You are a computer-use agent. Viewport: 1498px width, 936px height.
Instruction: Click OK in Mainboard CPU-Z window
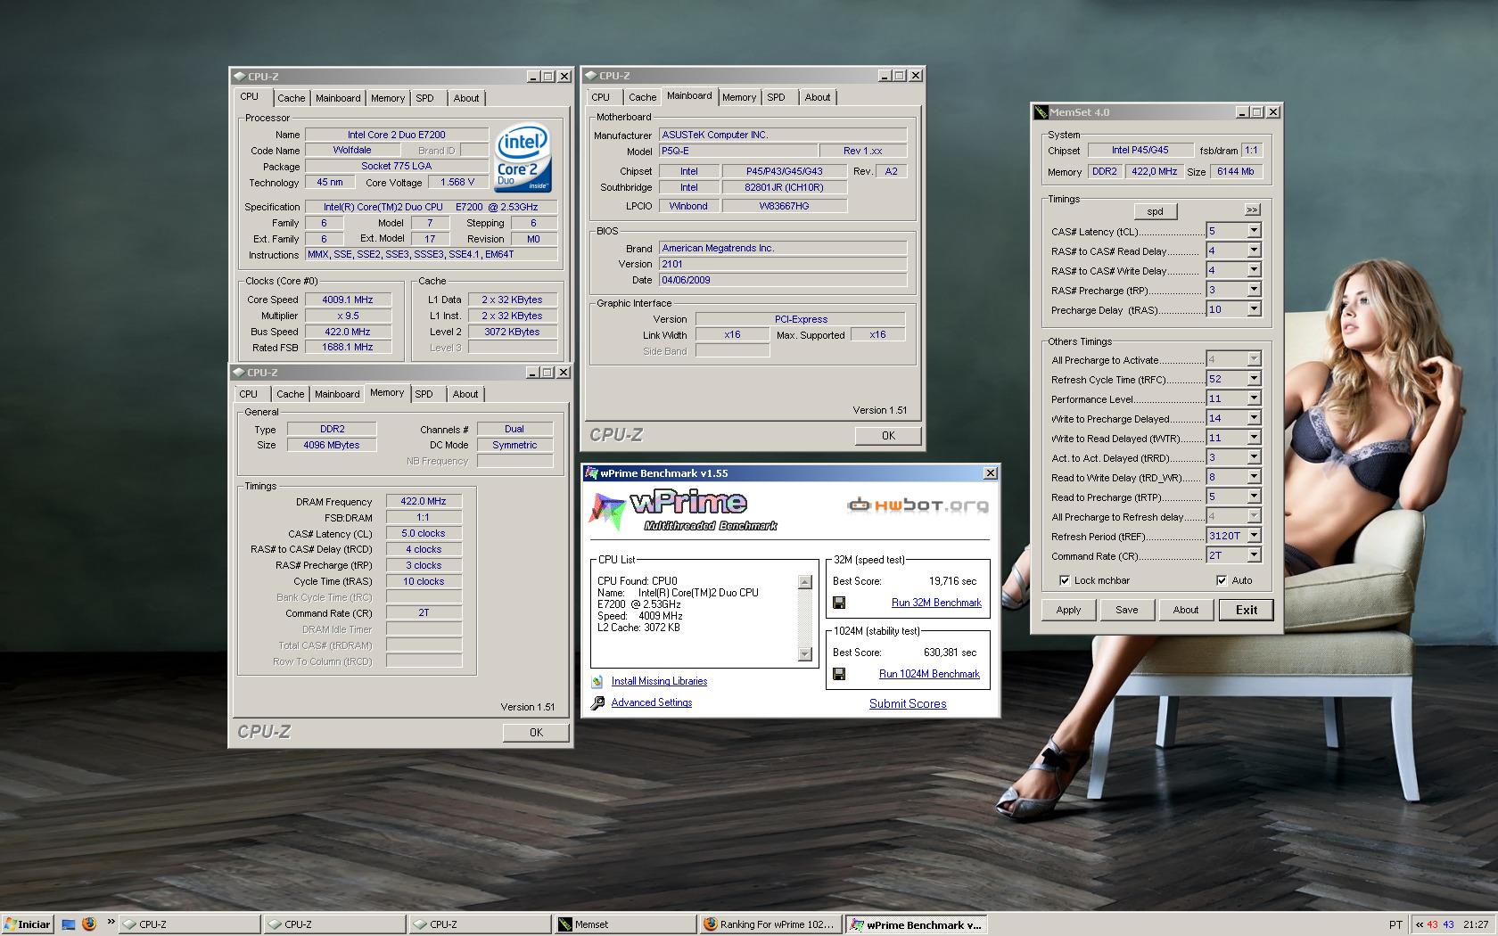pyautogui.click(x=888, y=436)
